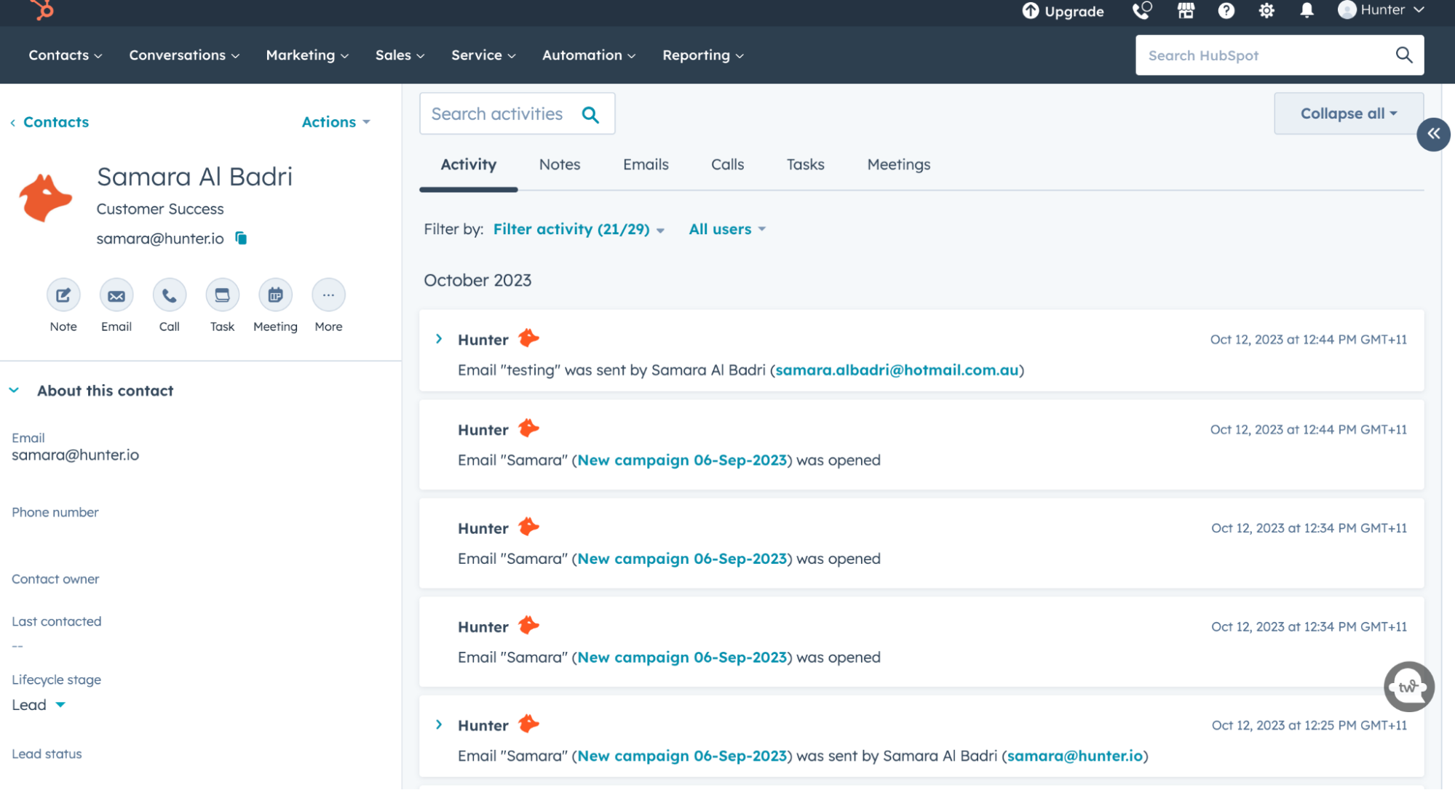The height and width of the screenshot is (790, 1455).
Task: Switch to the Emails tab
Action: pyautogui.click(x=646, y=164)
